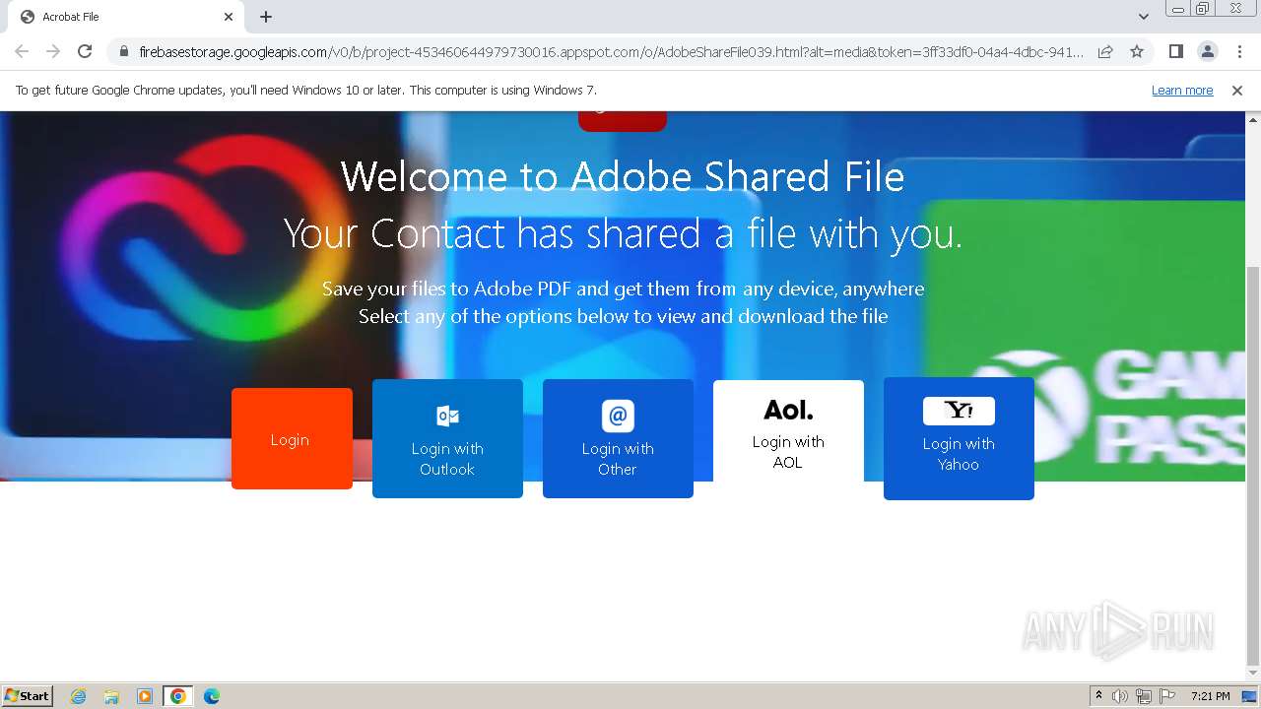Open Windows Media Player taskbar icon

pos(145,696)
